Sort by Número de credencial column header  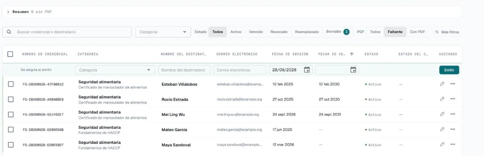(x=45, y=54)
